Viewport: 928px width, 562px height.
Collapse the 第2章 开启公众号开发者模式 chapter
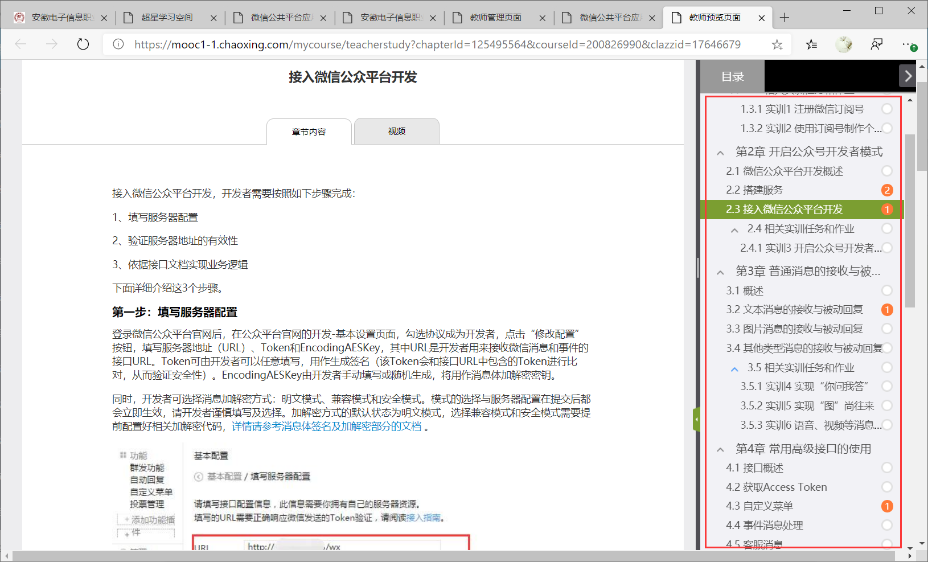click(x=720, y=153)
